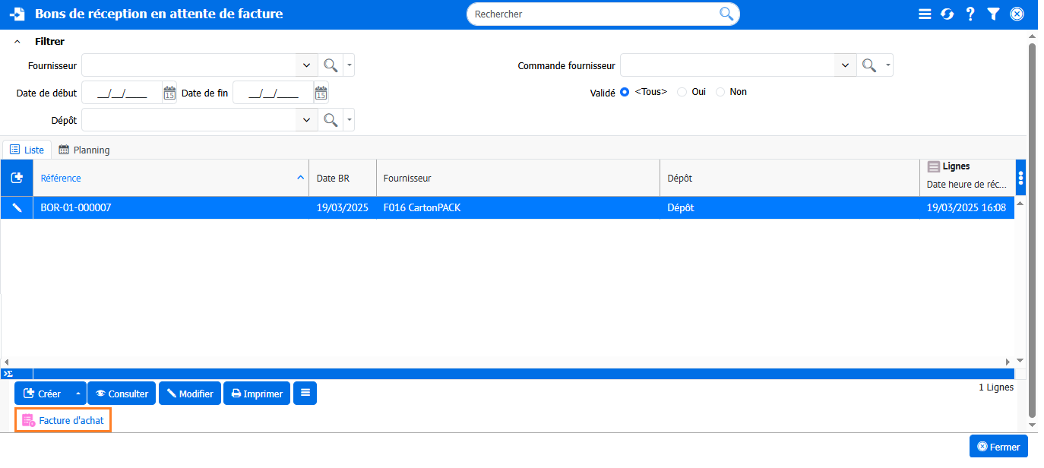Screen dimensions: 1044x468
Task: Expand the Commande fournisseur dropdown
Action: coord(845,65)
